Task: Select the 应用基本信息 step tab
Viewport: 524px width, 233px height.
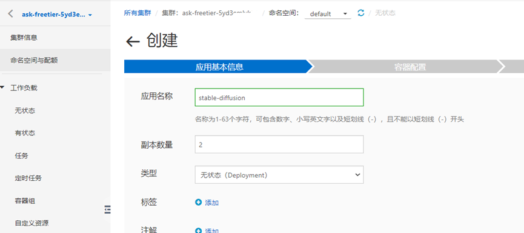Action: (x=219, y=67)
